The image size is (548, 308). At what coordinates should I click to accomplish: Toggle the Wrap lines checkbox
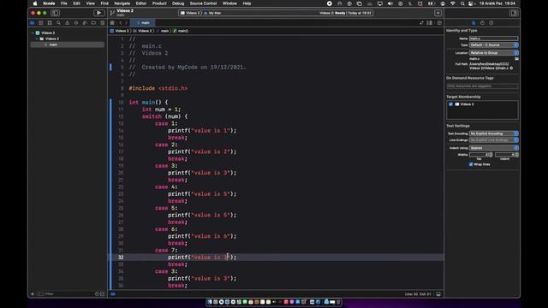click(x=471, y=164)
